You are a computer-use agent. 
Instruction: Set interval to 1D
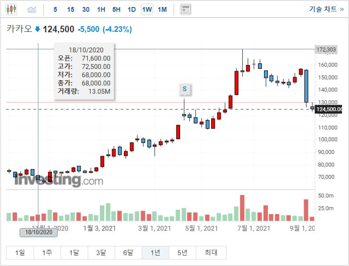click(132, 10)
